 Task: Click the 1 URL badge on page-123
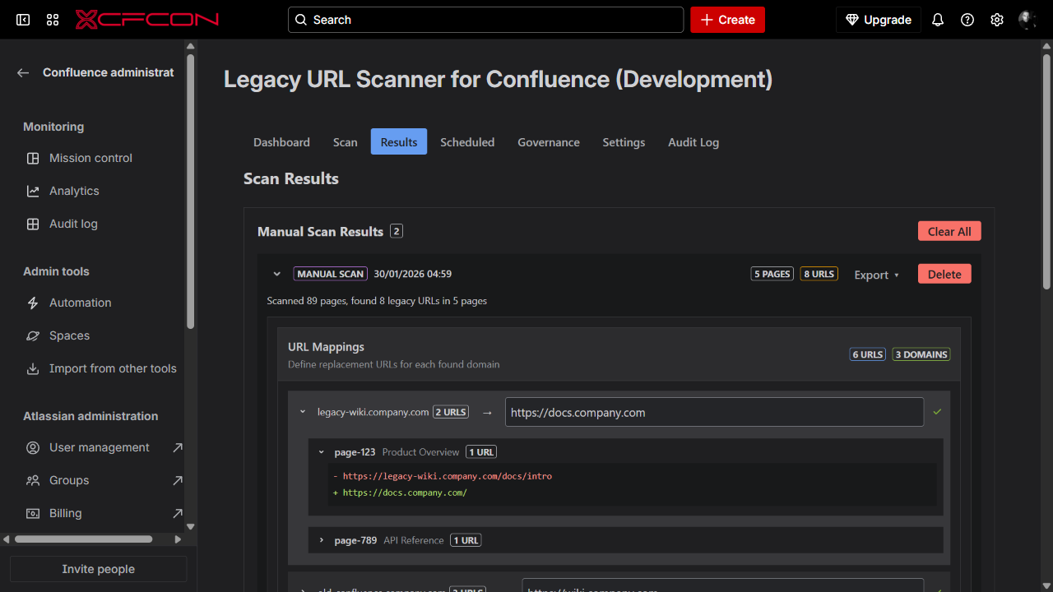click(x=481, y=452)
